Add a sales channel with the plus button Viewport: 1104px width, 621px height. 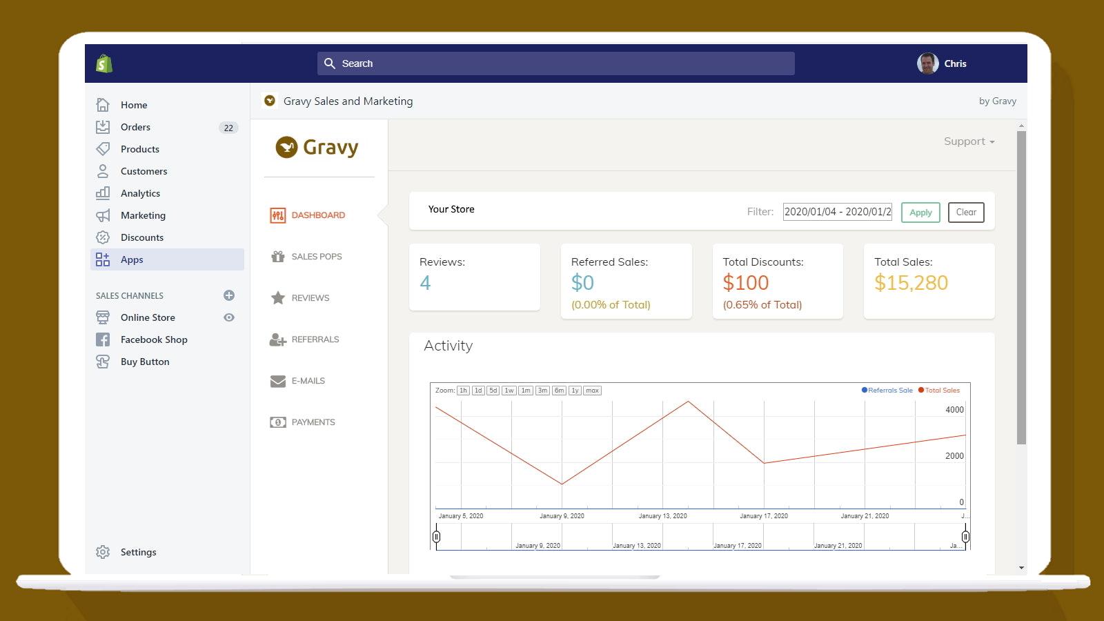tap(228, 295)
